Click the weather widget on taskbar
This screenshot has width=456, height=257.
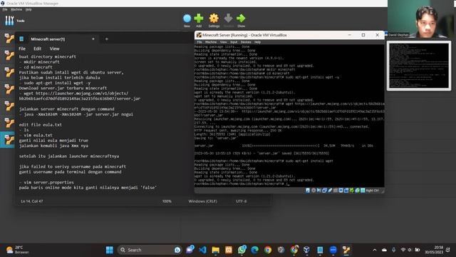point(17,250)
